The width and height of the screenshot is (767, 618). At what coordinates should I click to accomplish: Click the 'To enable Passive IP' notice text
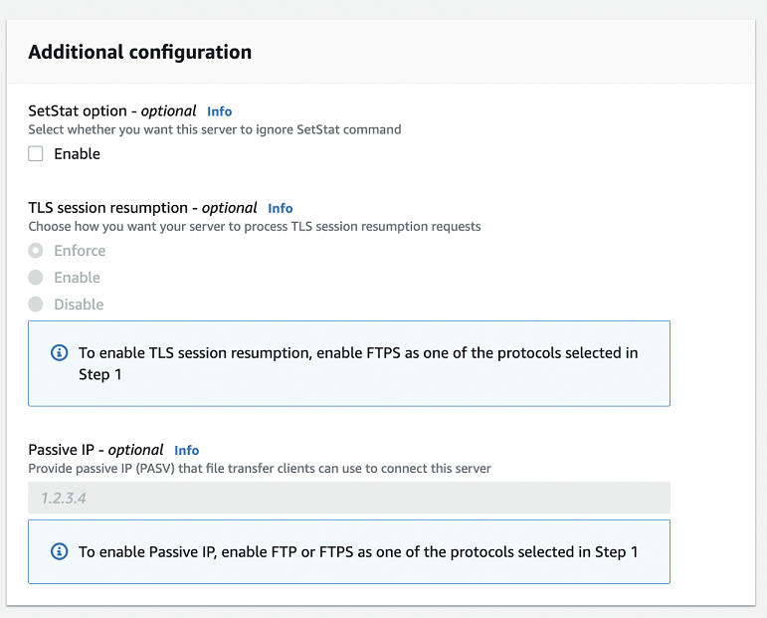[358, 551]
